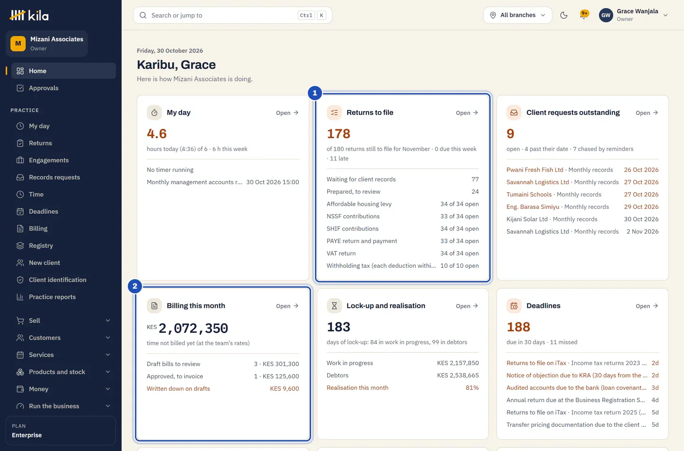This screenshot has height=451, width=684.
Task: Click the Search or jump to field
Action: [233, 15]
